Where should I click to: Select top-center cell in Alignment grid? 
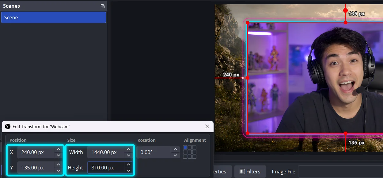click(x=190, y=148)
